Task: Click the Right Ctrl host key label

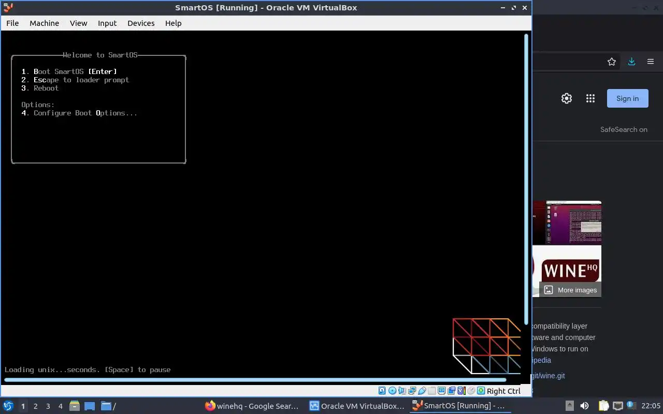Action: tap(503, 391)
